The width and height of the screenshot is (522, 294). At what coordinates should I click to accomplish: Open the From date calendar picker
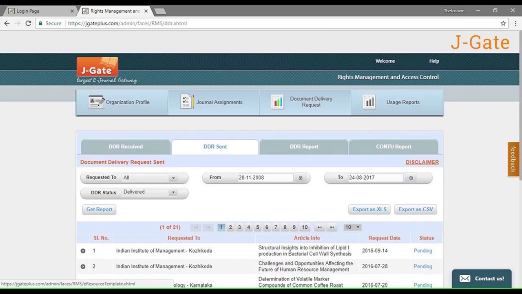tap(301, 178)
